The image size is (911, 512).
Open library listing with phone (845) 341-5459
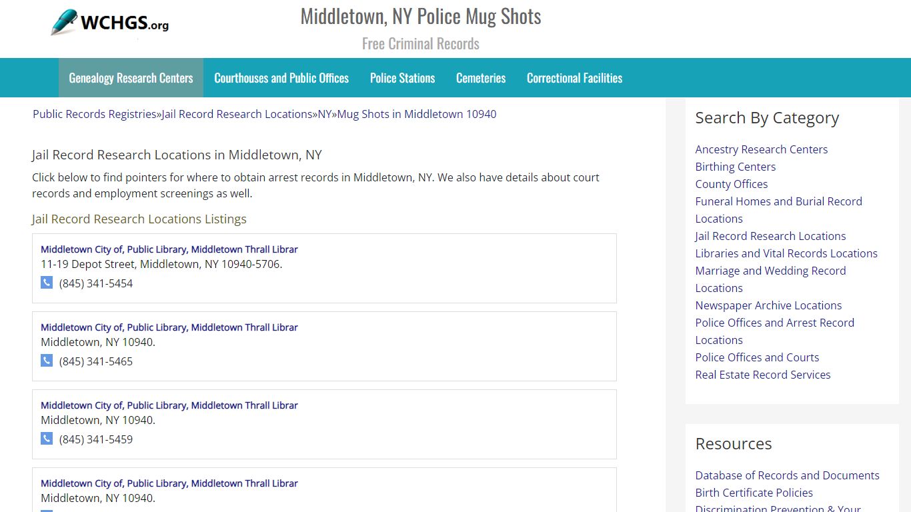tap(169, 405)
